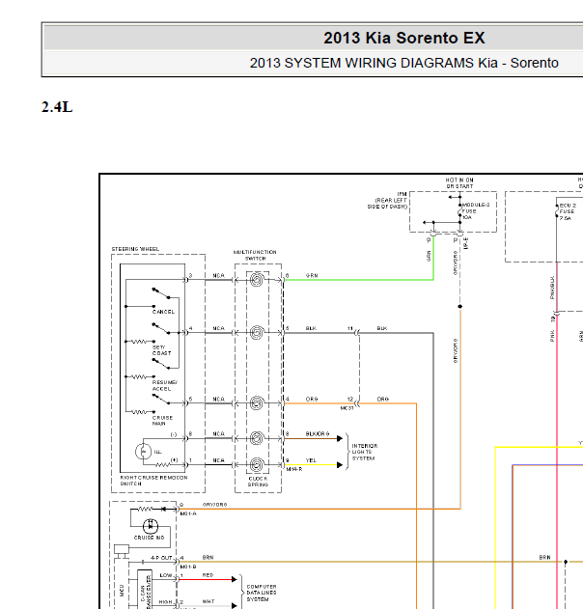The image size is (583, 609).
Task: Click the "CRUISE MAIN" switch label
Action: 162,421
